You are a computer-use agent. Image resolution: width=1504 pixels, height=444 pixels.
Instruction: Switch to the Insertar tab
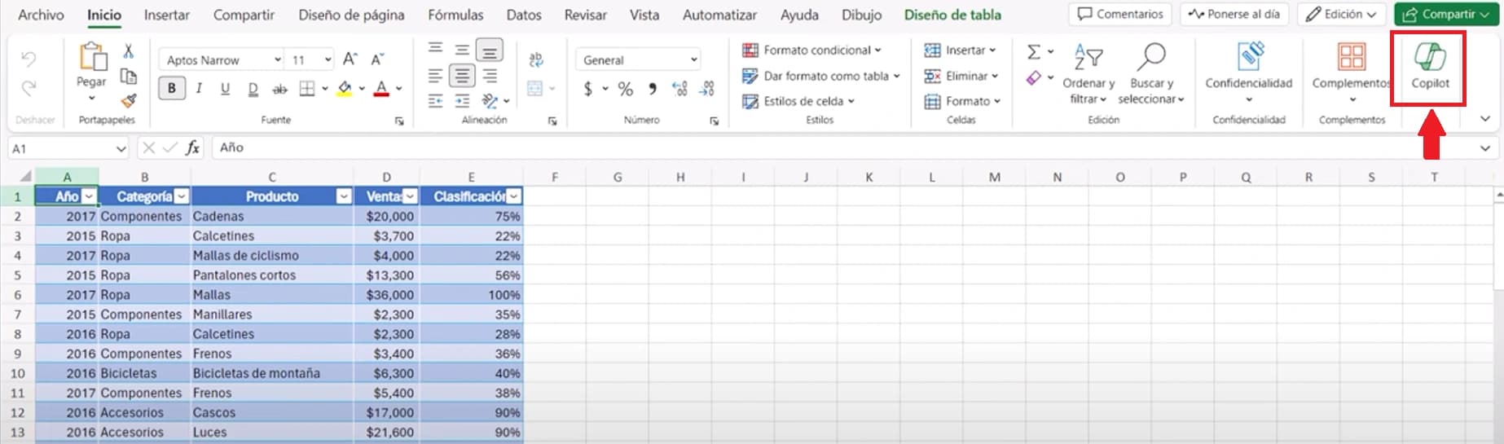[166, 15]
